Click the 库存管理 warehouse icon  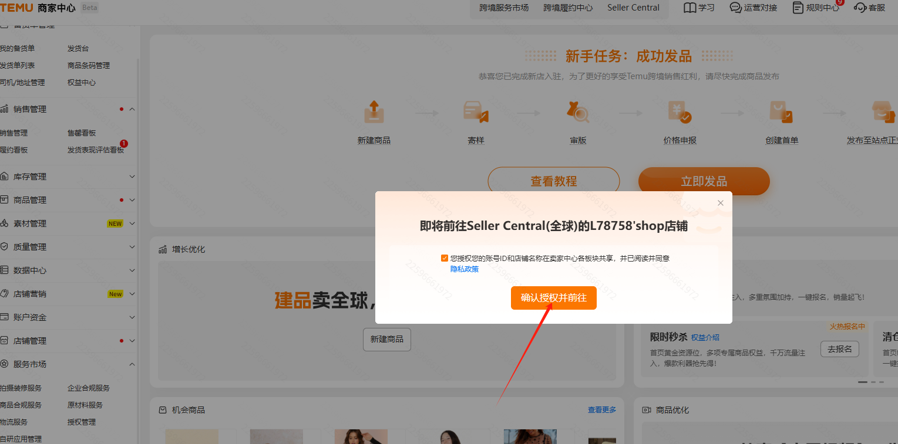point(4,177)
